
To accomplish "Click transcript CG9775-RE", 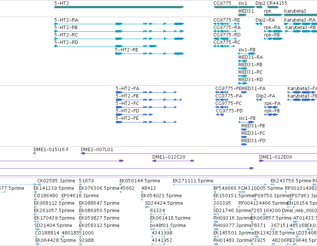I will pyautogui.click(x=226, y=24).
